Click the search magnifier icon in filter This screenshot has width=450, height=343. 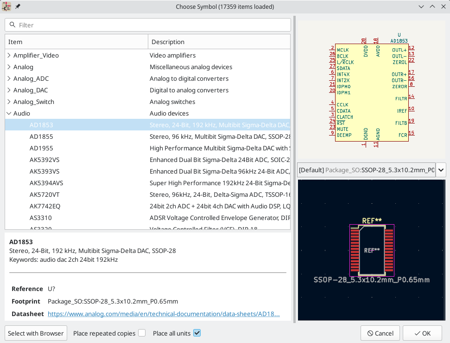coord(13,25)
